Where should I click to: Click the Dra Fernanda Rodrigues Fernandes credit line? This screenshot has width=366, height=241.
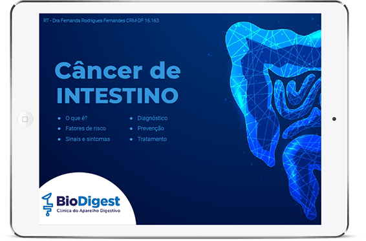pyautogui.click(x=101, y=21)
